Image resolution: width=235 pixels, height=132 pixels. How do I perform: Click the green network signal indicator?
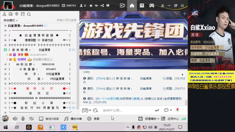coord(184,119)
